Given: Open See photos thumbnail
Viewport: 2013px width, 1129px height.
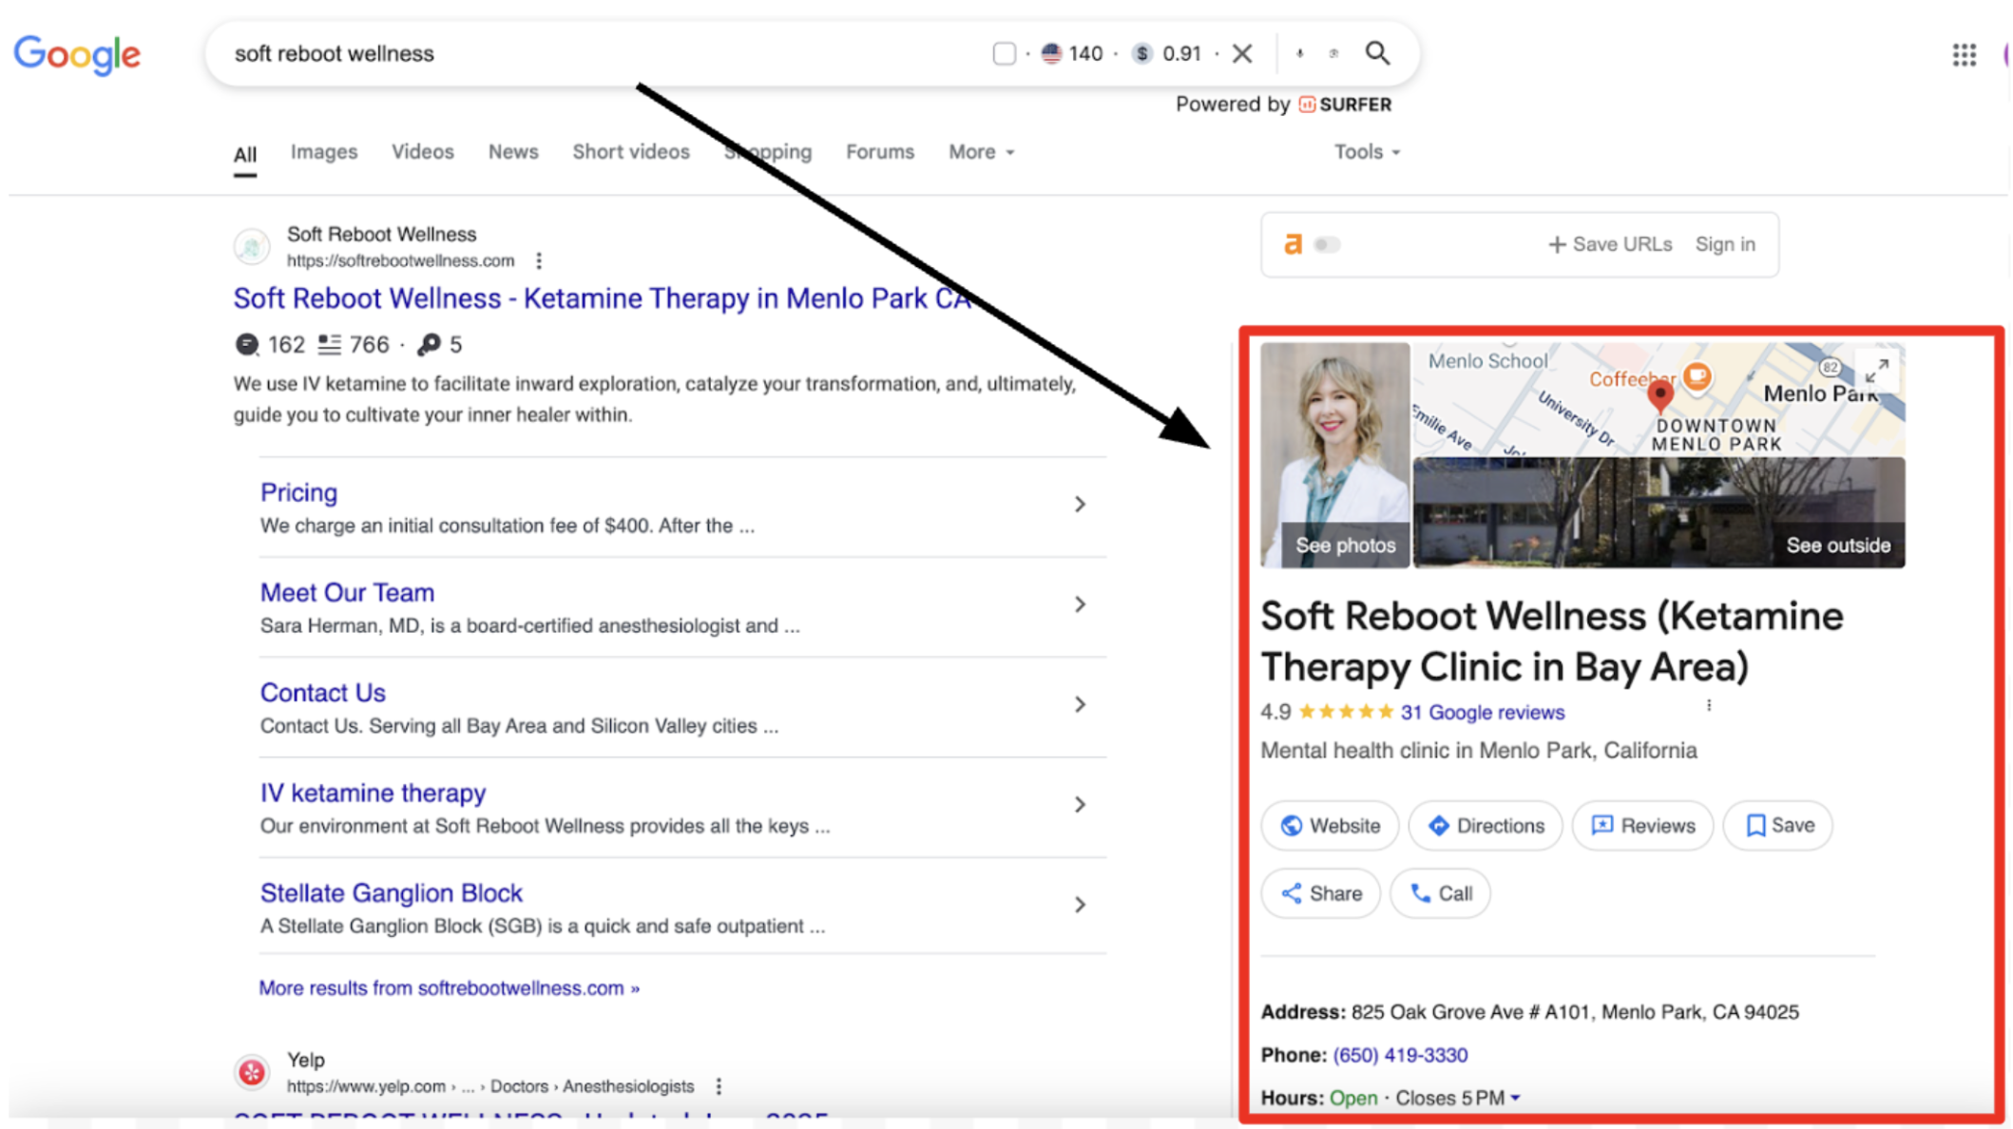Looking at the screenshot, I should (1334, 455).
